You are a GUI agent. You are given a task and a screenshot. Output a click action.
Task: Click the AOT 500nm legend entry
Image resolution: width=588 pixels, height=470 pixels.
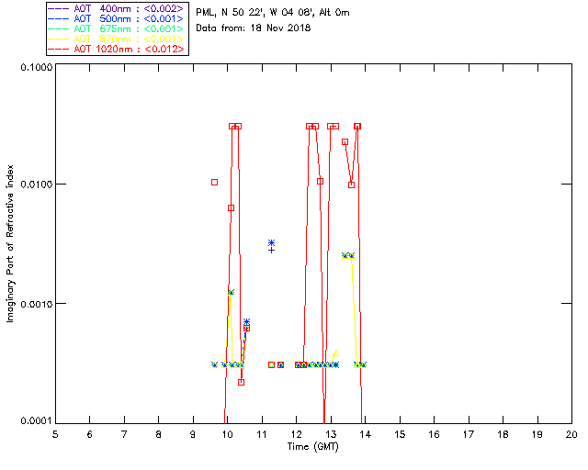(116, 18)
